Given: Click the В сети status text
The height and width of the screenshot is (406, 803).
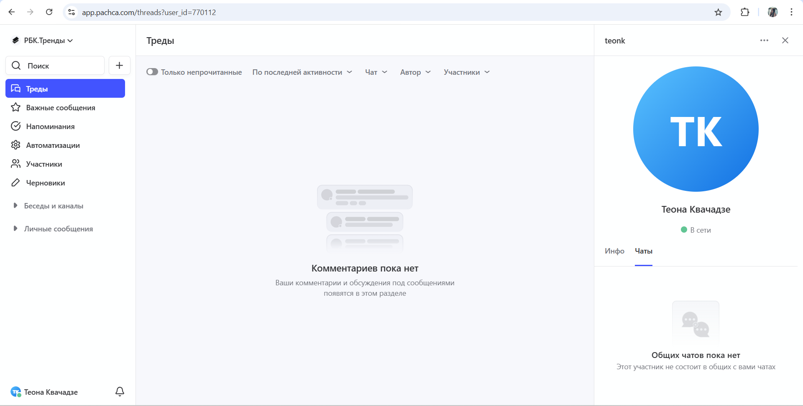Looking at the screenshot, I should [x=701, y=230].
